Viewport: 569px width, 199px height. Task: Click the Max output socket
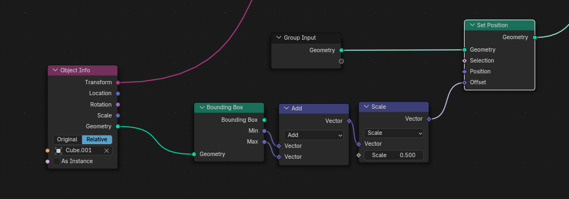pos(264,142)
